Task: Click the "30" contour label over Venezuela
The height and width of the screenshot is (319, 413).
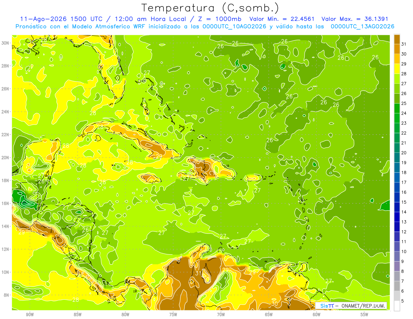Action: 274,304
